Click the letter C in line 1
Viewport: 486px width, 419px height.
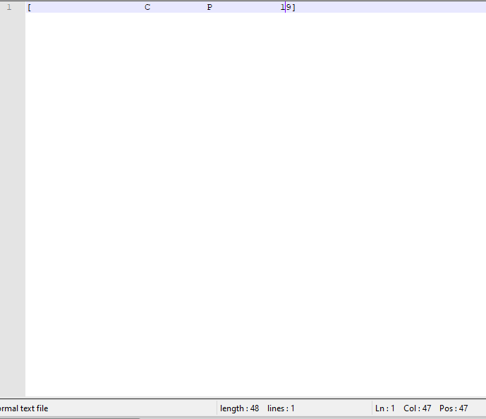pyautogui.click(x=147, y=7)
